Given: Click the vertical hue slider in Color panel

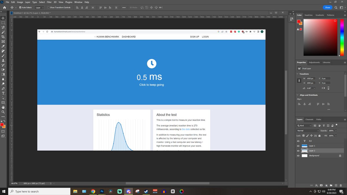Looking at the screenshot, I should point(342,37).
